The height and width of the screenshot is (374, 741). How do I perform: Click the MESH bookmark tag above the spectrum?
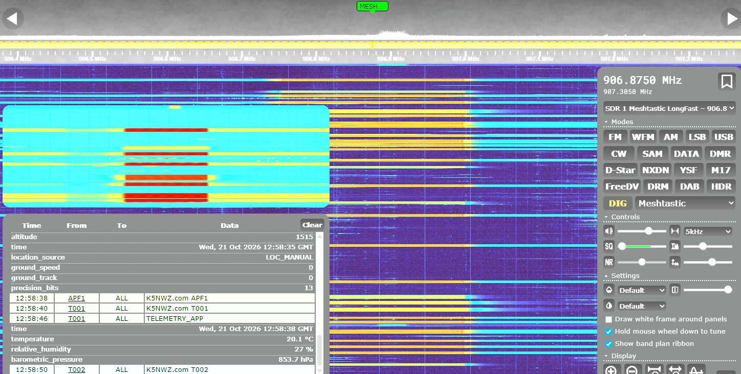tap(372, 6)
